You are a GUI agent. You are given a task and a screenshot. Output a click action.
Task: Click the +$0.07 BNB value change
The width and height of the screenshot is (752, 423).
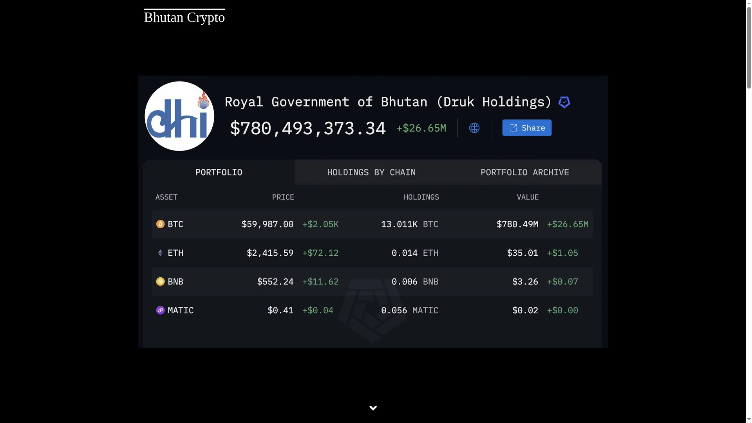[562, 282]
